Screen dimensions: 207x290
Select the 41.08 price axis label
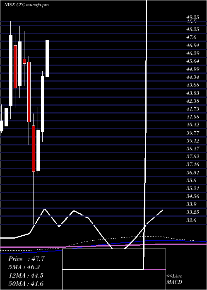193,117
